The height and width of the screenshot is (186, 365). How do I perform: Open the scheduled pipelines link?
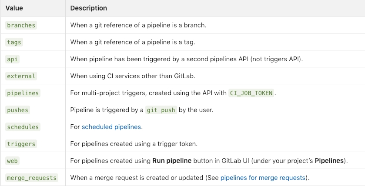pyautogui.click(x=112, y=127)
